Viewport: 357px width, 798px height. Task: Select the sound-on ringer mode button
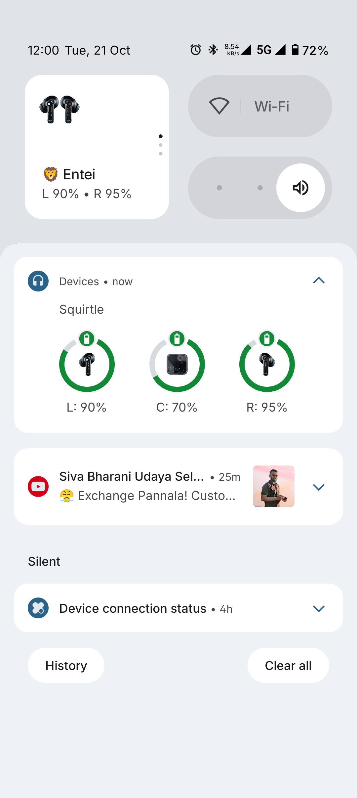[300, 188]
